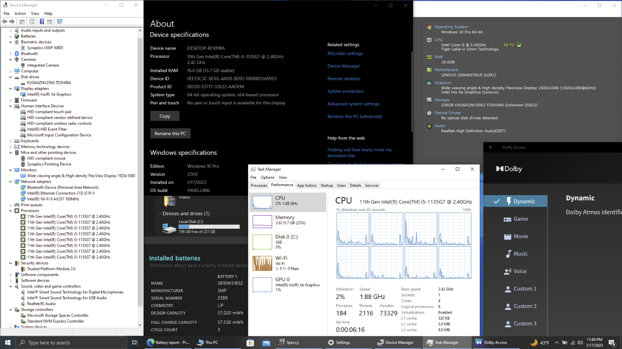This screenshot has height=349, width=622.
Task: Expand Audio inputs and outputs node
Action: [x=10, y=31]
